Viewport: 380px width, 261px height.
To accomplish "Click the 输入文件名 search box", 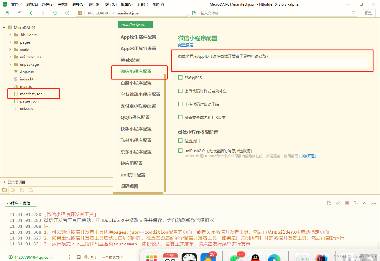I will pos(274,13).
